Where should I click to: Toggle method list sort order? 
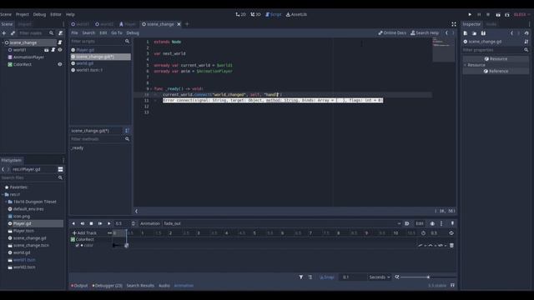coord(127,131)
